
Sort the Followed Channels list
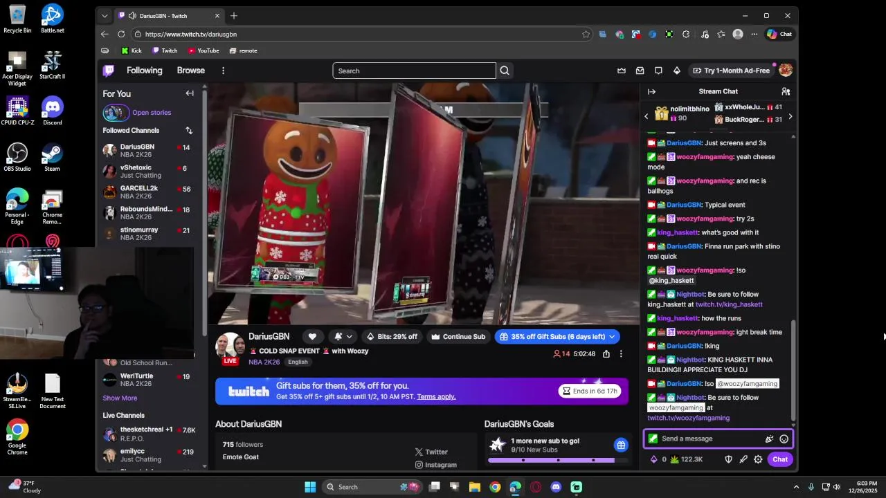(x=189, y=130)
